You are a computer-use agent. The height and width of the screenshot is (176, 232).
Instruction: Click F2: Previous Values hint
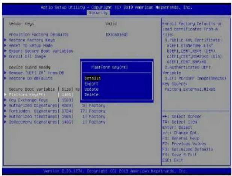[184, 144]
